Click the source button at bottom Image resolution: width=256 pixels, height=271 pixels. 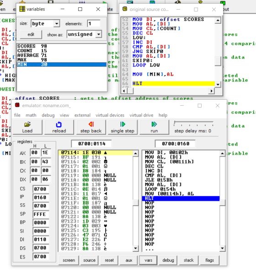click(x=89, y=260)
